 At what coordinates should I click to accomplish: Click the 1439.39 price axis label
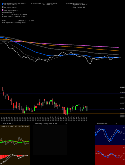pyautogui.click(x=122, y=92)
